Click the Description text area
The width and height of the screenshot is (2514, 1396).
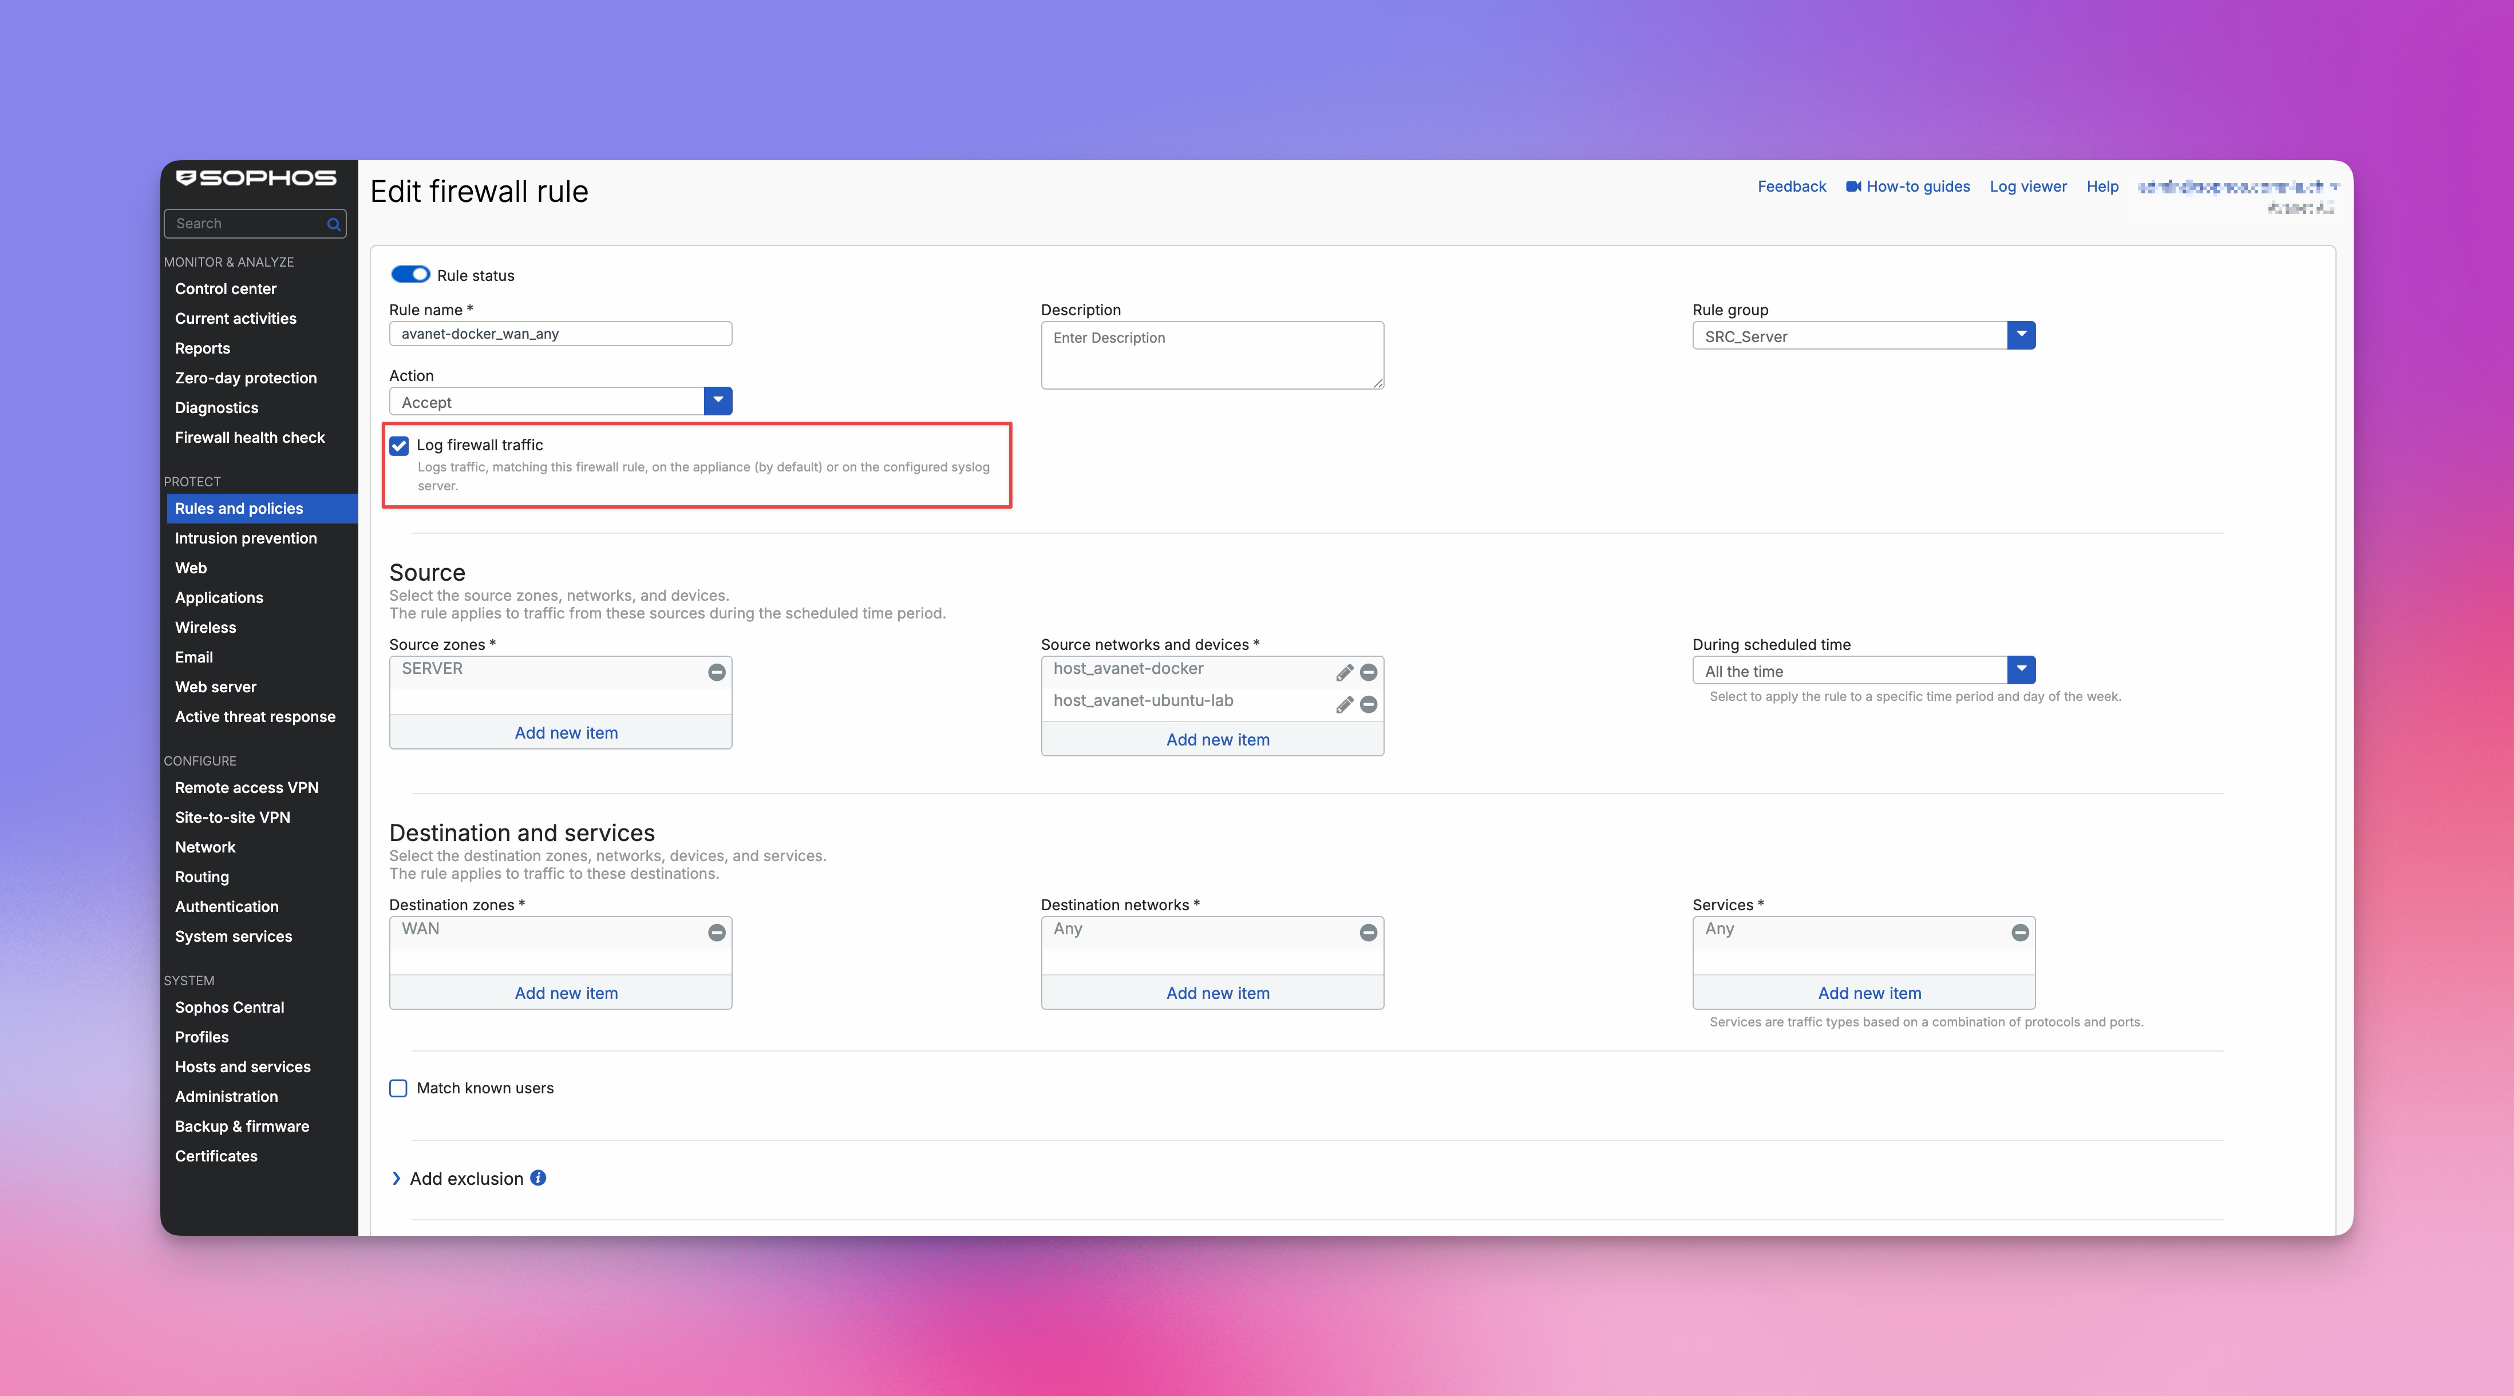click(x=1212, y=355)
